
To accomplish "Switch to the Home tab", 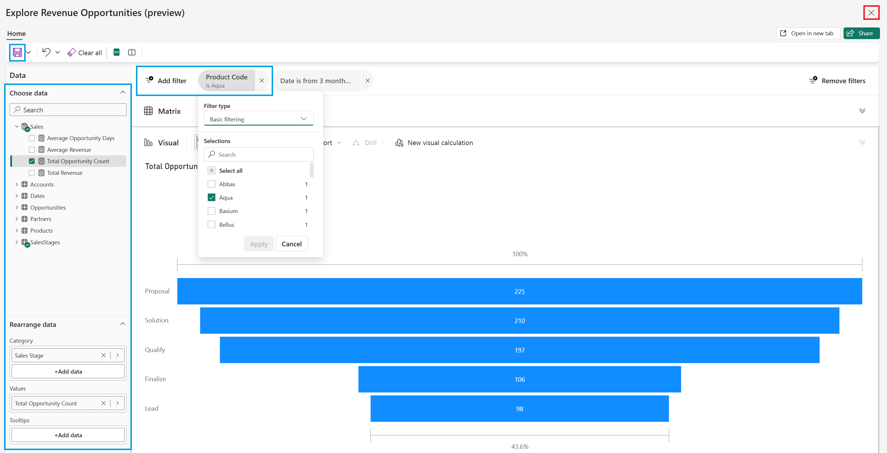I will tap(16, 33).
